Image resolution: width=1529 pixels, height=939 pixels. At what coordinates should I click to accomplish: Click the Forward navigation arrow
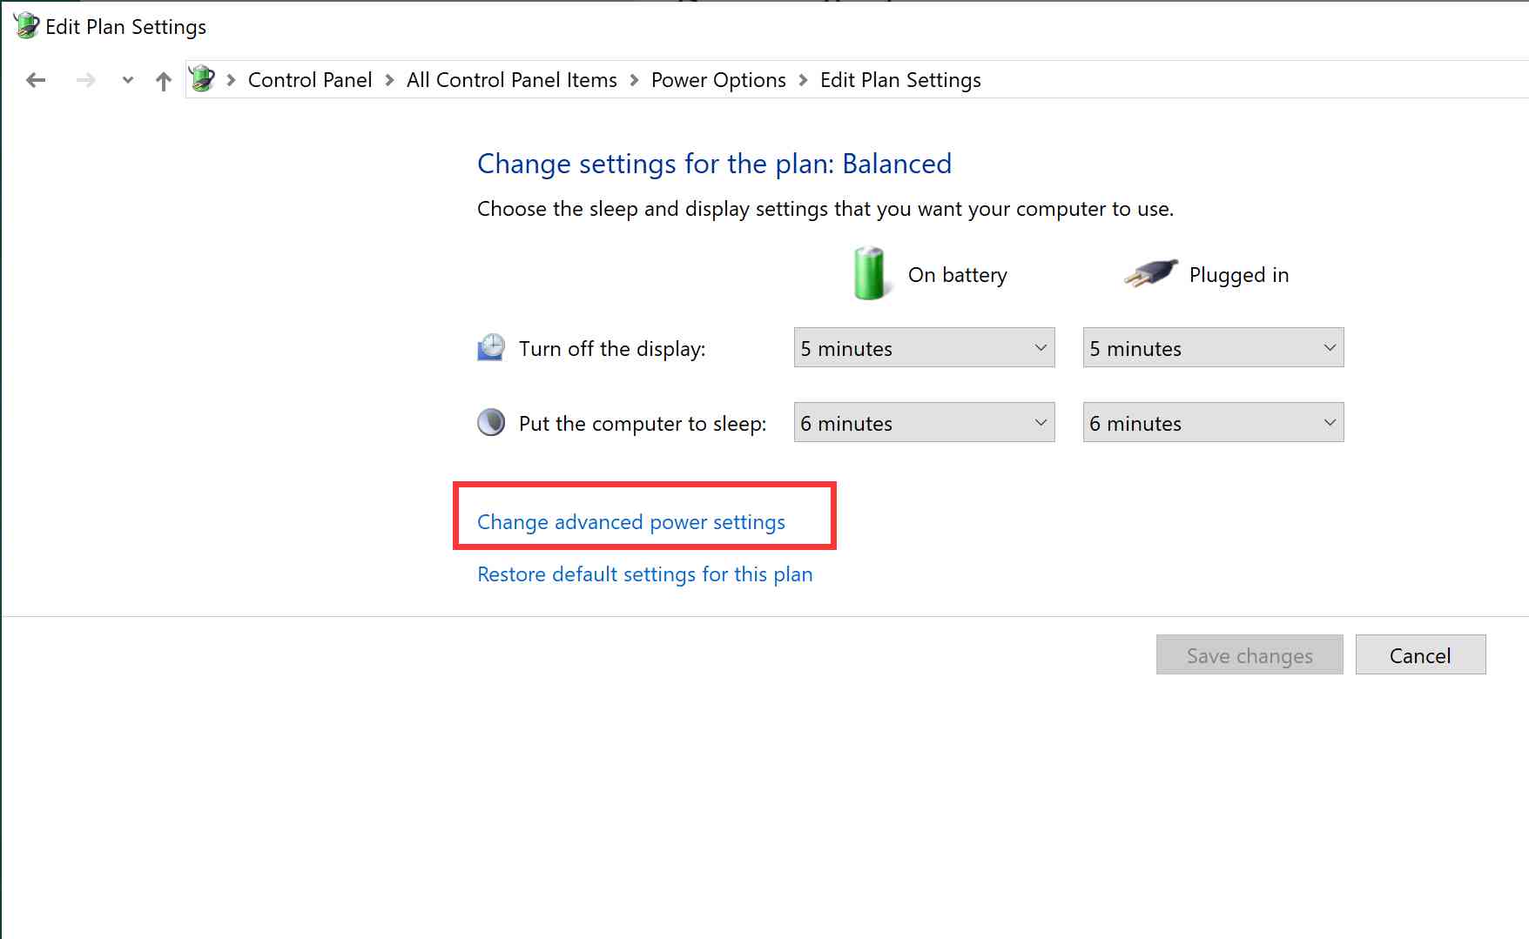click(85, 80)
